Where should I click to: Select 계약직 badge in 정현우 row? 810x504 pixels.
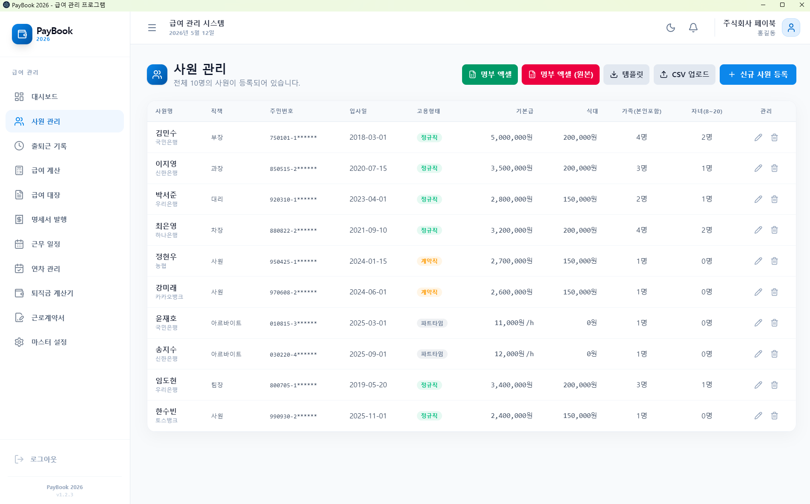tap(429, 261)
